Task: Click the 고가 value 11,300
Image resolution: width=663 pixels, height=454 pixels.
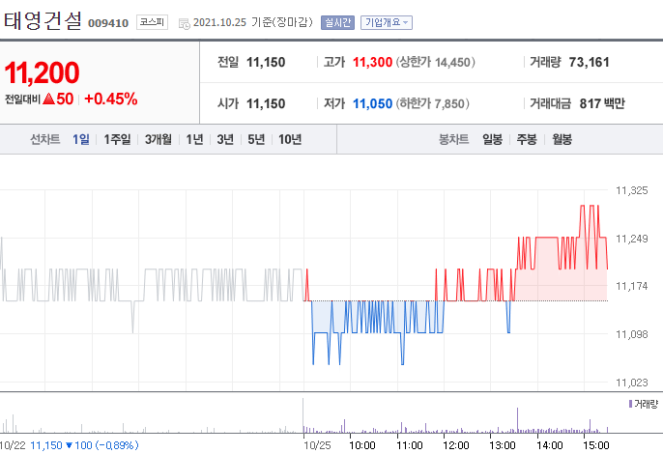Action: pyautogui.click(x=372, y=62)
